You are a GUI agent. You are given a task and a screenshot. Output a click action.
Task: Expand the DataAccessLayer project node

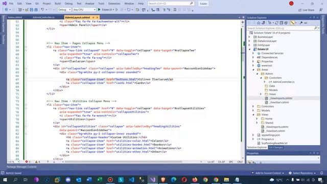coord(249,41)
